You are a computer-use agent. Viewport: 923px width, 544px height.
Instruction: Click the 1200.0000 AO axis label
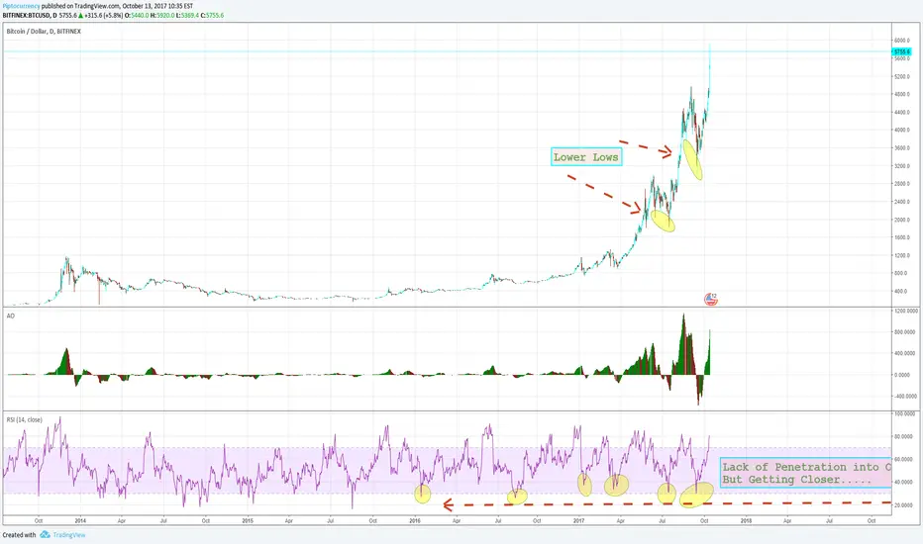click(905, 311)
